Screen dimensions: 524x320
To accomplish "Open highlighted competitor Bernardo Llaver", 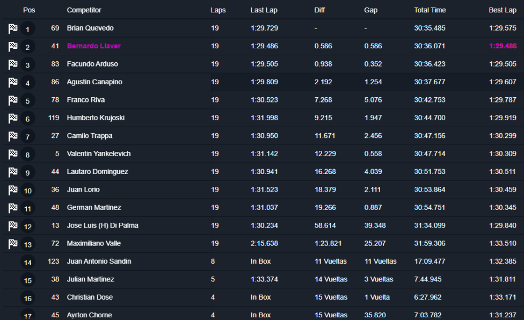I will (93, 46).
